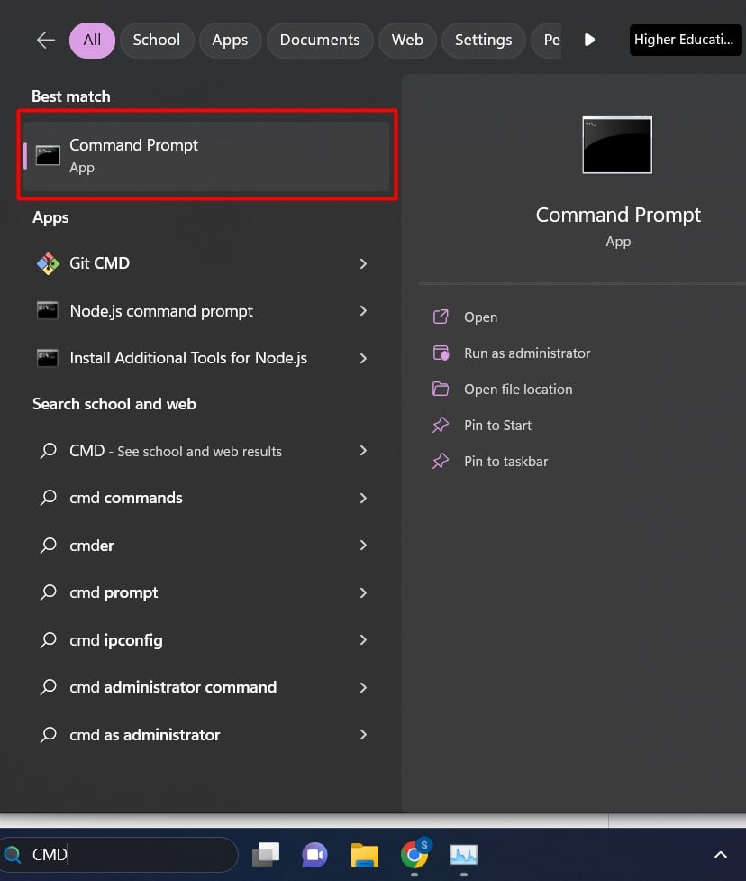Open the Command Prompt best match

206,156
